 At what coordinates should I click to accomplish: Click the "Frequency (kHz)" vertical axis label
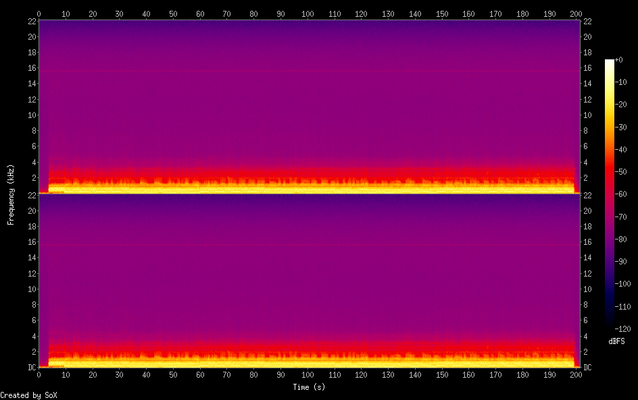[11, 194]
